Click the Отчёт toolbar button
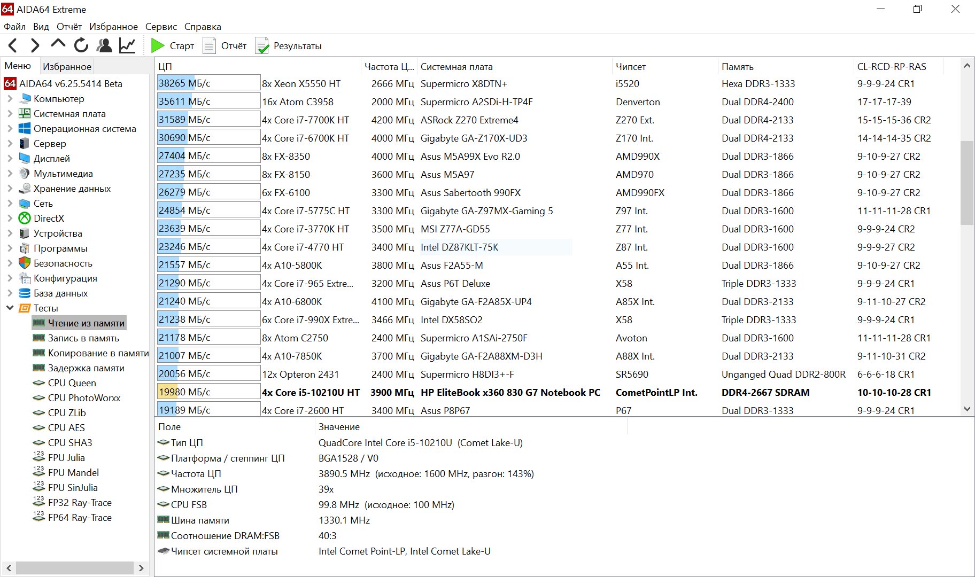 coord(225,46)
